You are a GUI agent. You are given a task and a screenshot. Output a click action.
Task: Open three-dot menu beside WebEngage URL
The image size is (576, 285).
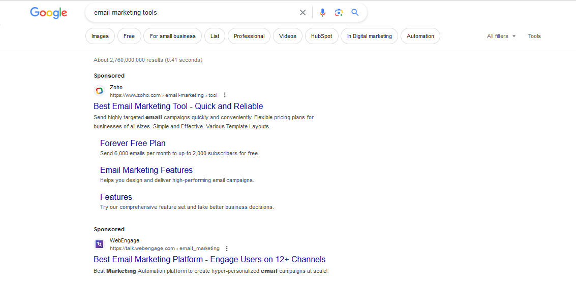[x=227, y=248]
